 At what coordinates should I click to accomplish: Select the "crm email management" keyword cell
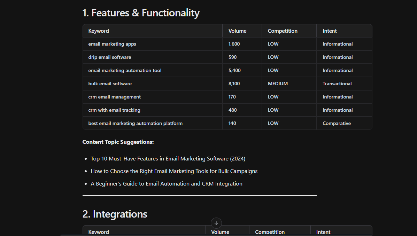click(115, 97)
